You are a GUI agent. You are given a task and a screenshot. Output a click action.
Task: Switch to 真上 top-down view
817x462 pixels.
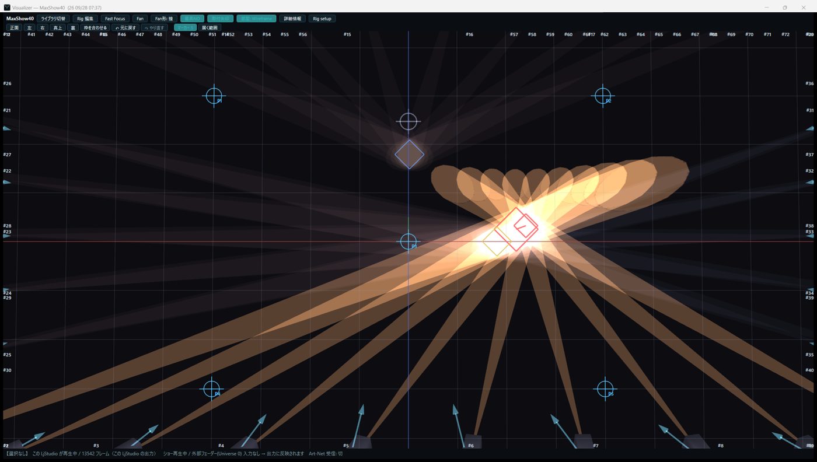tap(57, 27)
